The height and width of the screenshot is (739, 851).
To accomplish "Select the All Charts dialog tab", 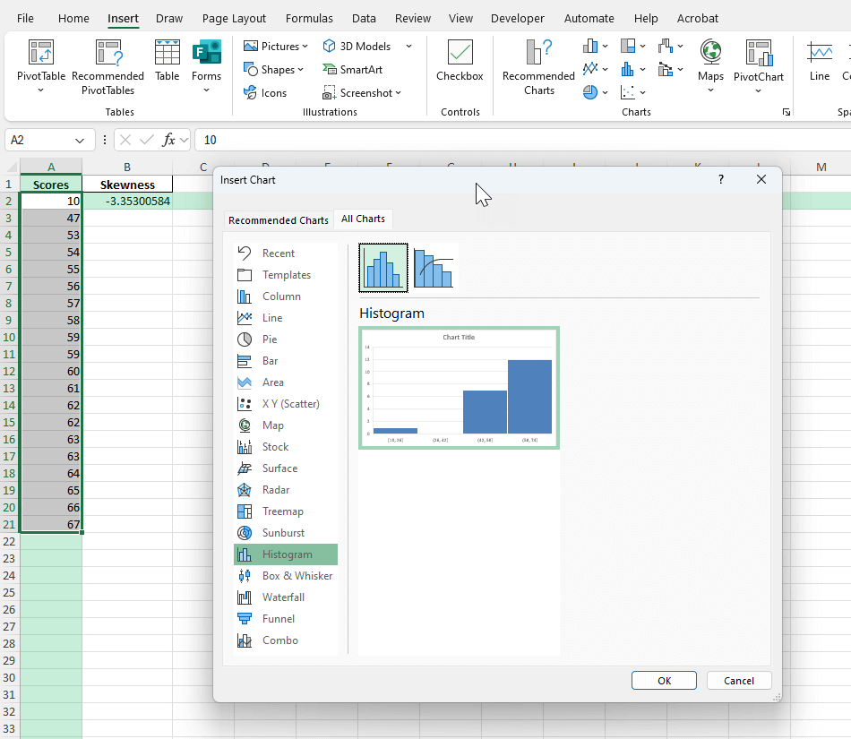I will pos(363,219).
